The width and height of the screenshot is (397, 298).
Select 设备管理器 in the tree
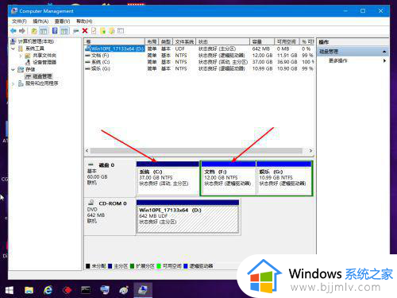[x=44, y=63]
